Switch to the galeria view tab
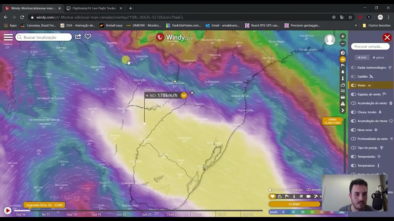This screenshot has height=221, width=394. [378, 57]
